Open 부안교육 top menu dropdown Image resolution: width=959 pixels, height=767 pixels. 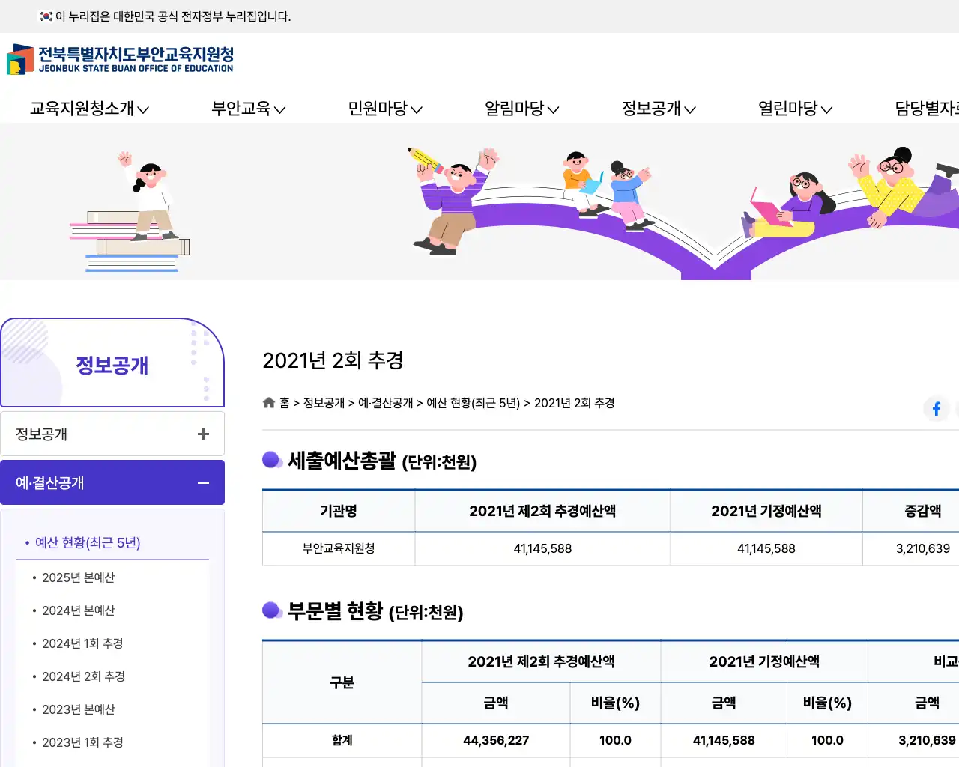249,109
